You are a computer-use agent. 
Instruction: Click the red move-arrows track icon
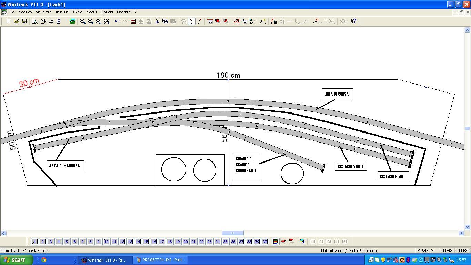pos(237,21)
